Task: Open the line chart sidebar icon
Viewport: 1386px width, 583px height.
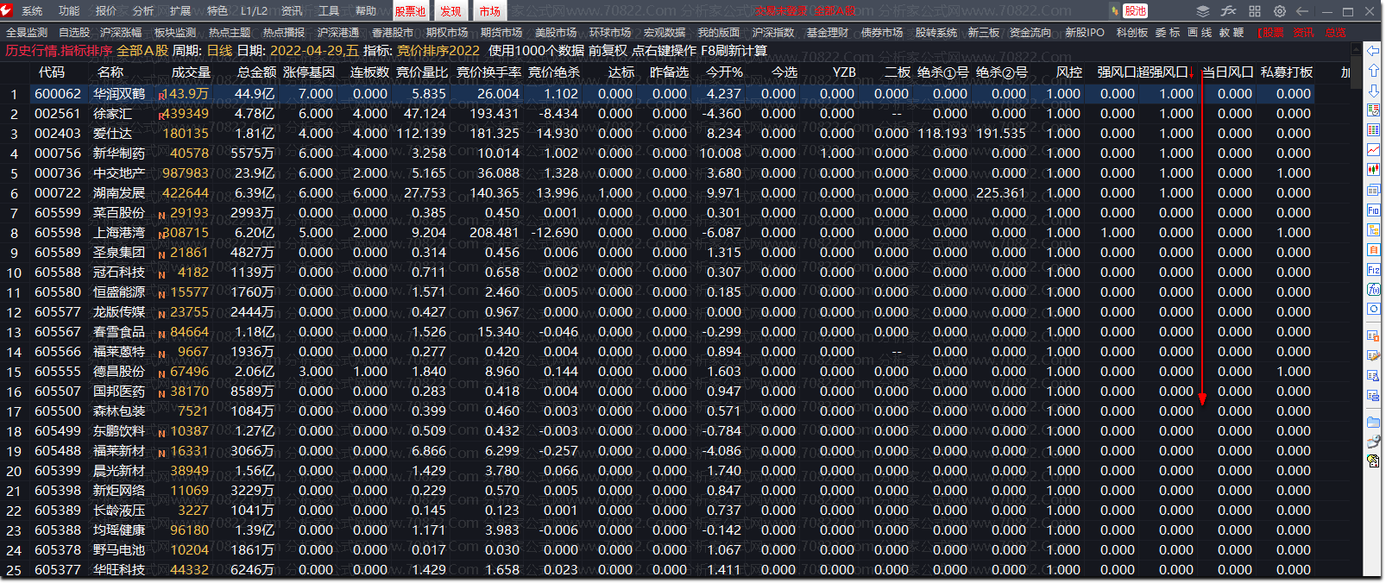Action: tap(1373, 150)
